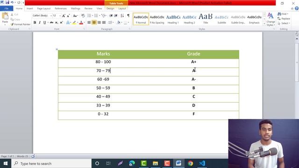Screen dimensions: 299x168
Task: Click the Multilevel list icon
Action: point(103,15)
